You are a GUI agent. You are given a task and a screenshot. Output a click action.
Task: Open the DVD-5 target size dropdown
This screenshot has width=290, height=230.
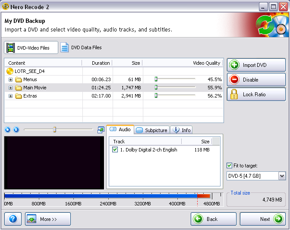[x=282, y=176]
